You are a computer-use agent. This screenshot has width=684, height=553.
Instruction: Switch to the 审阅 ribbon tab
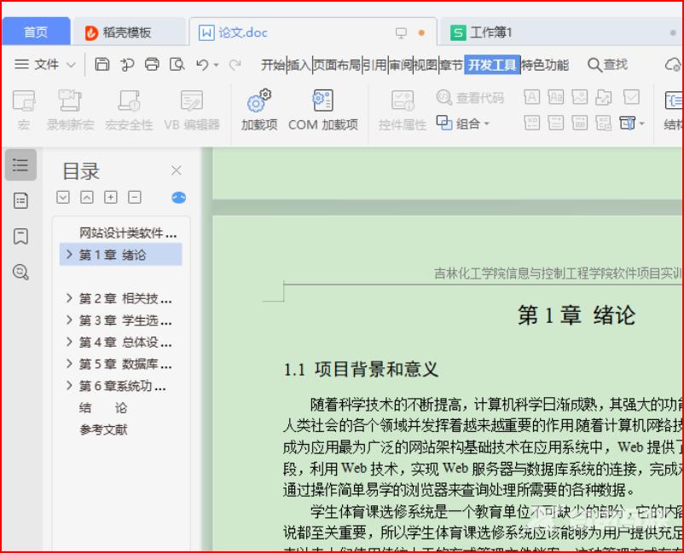[x=401, y=65]
